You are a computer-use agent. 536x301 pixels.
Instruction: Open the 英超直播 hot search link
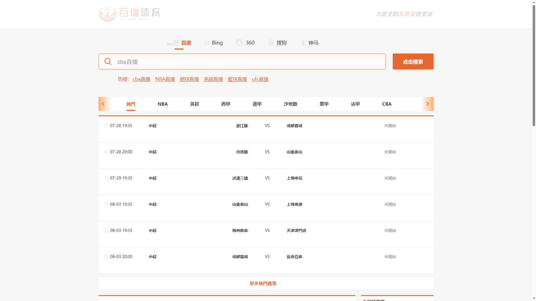pyautogui.click(x=213, y=79)
